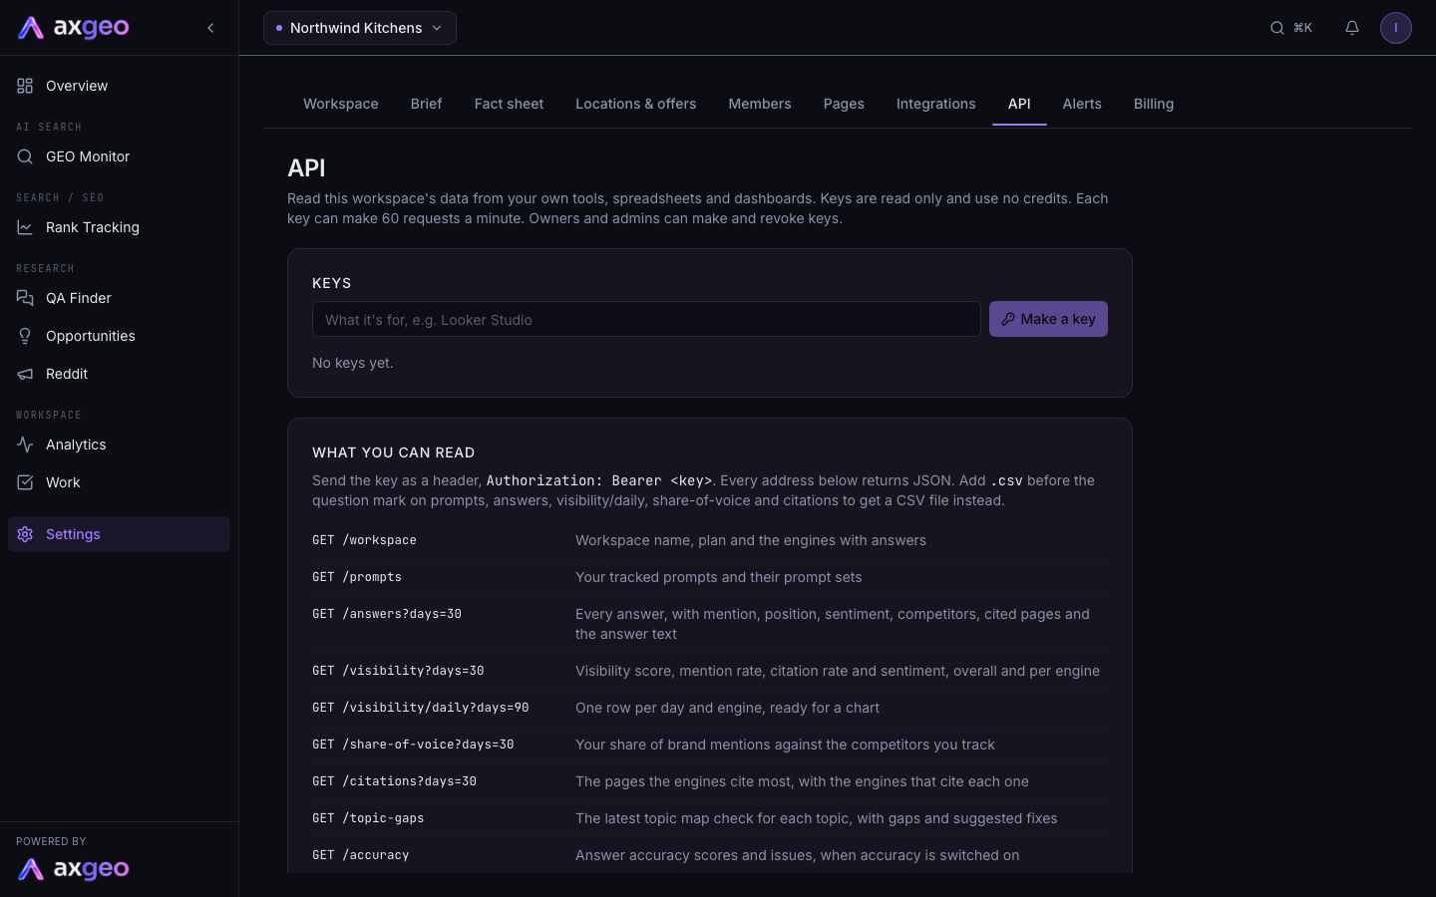
Task: Click the GET /answers?days=30 endpoint
Action: coord(387,614)
